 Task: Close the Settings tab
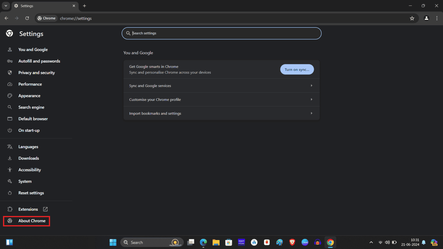[74, 6]
